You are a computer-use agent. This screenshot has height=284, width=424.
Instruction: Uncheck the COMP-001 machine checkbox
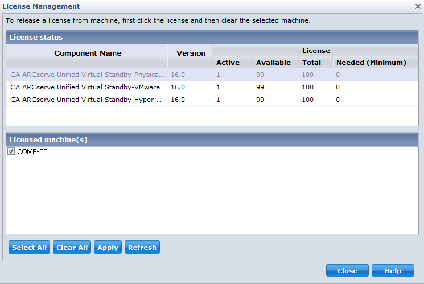click(x=11, y=151)
